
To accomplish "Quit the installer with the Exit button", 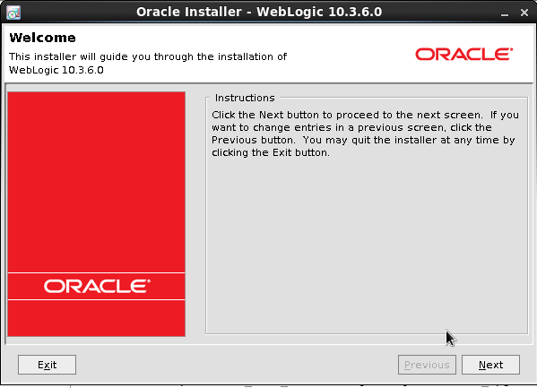I will 47,365.
